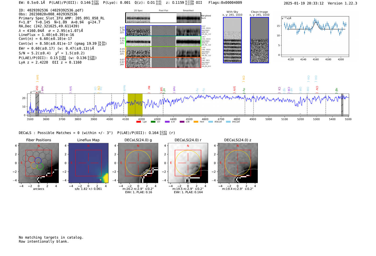Image resolution: width=376 pixels, height=256 pixels.
Task: Click the No matching targets in catalog text
Action: (51, 237)
